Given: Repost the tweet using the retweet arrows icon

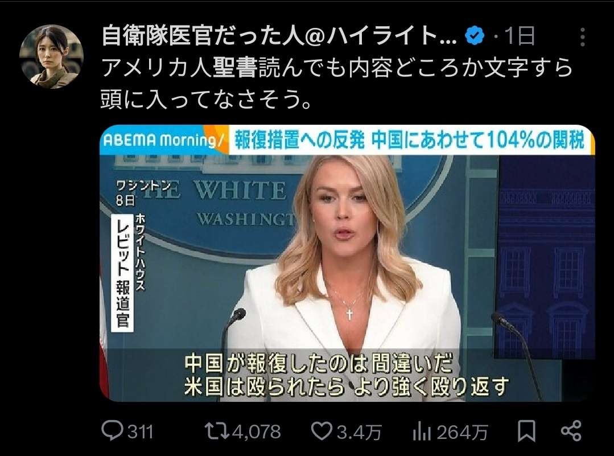Looking at the screenshot, I should click(x=217, y=431).
